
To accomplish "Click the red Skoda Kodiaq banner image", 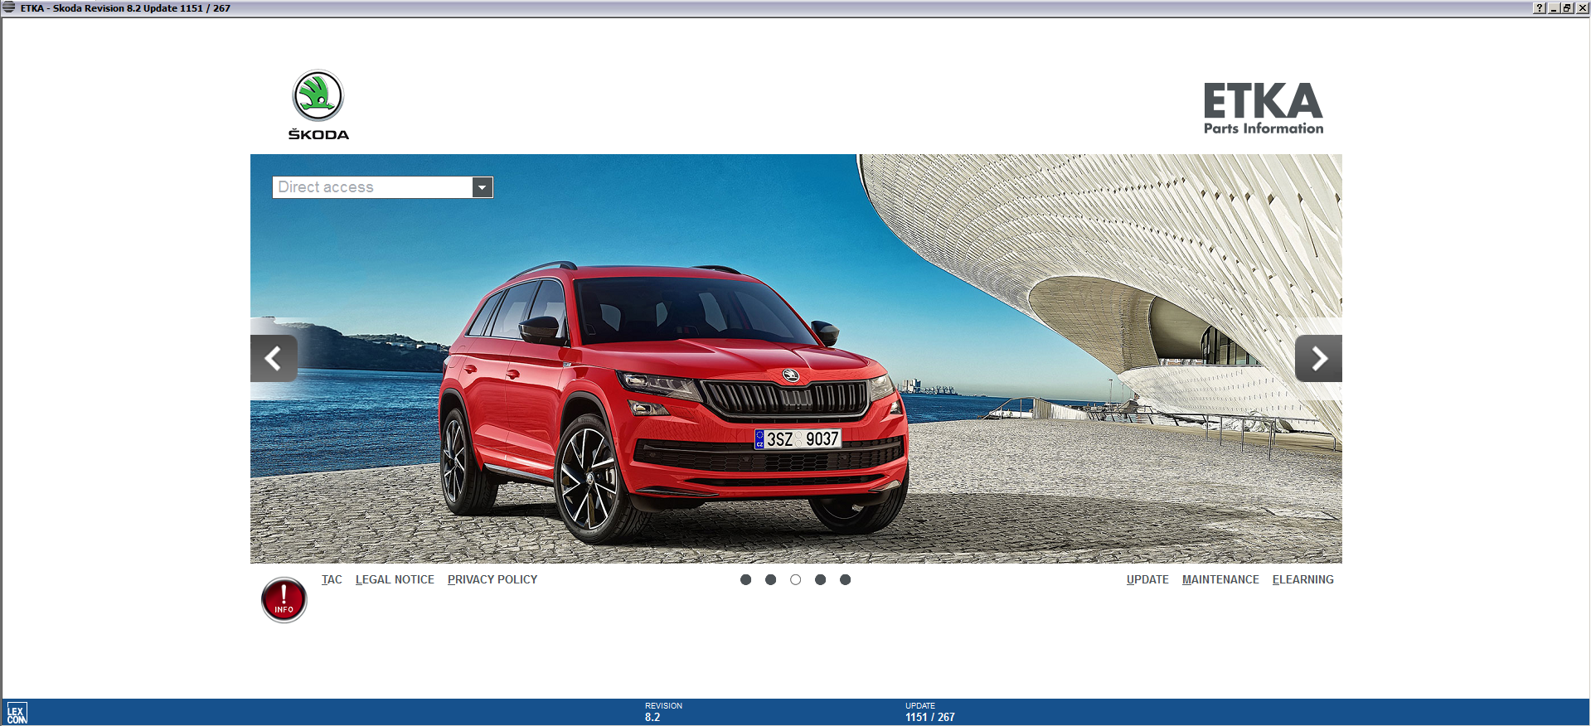I will click(796, 359).
